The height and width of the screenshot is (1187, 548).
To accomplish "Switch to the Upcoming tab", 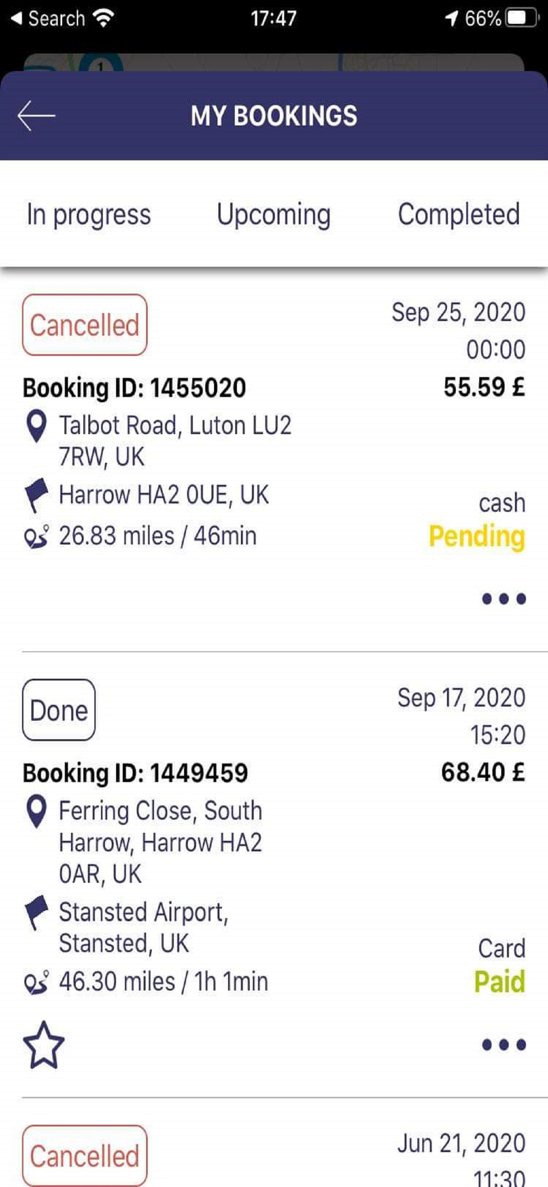I will (274, 215).
